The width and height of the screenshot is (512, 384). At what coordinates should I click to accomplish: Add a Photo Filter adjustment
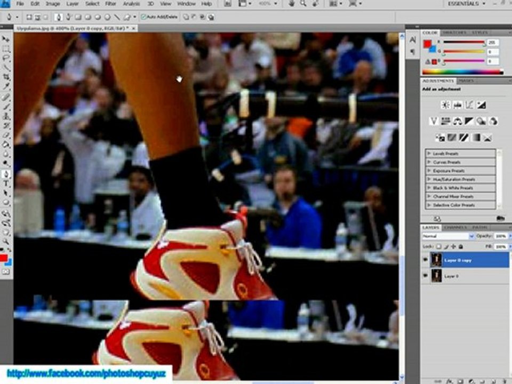tap(481, 122)
